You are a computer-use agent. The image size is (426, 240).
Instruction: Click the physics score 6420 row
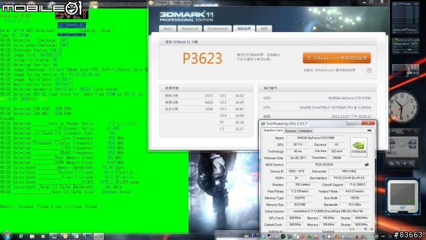[188, 103]
